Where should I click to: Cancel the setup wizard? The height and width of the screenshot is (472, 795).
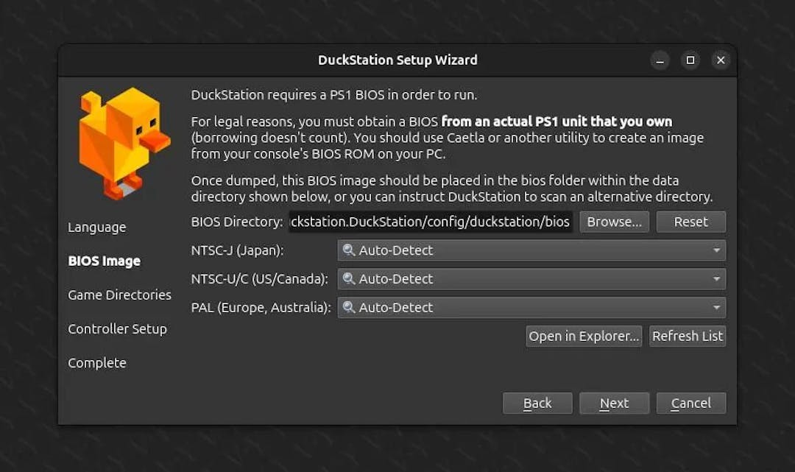click(690, 403)
